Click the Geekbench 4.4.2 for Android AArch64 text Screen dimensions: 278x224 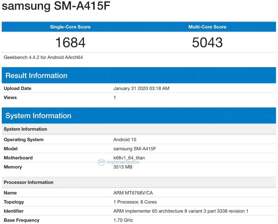[43, 57]
